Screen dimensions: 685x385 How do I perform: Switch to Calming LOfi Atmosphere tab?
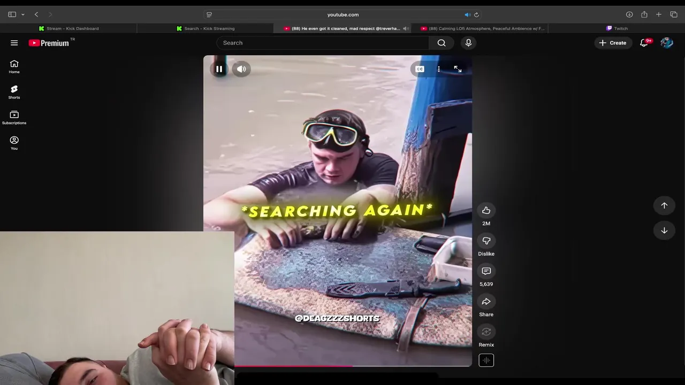click(x=479, y=28)
